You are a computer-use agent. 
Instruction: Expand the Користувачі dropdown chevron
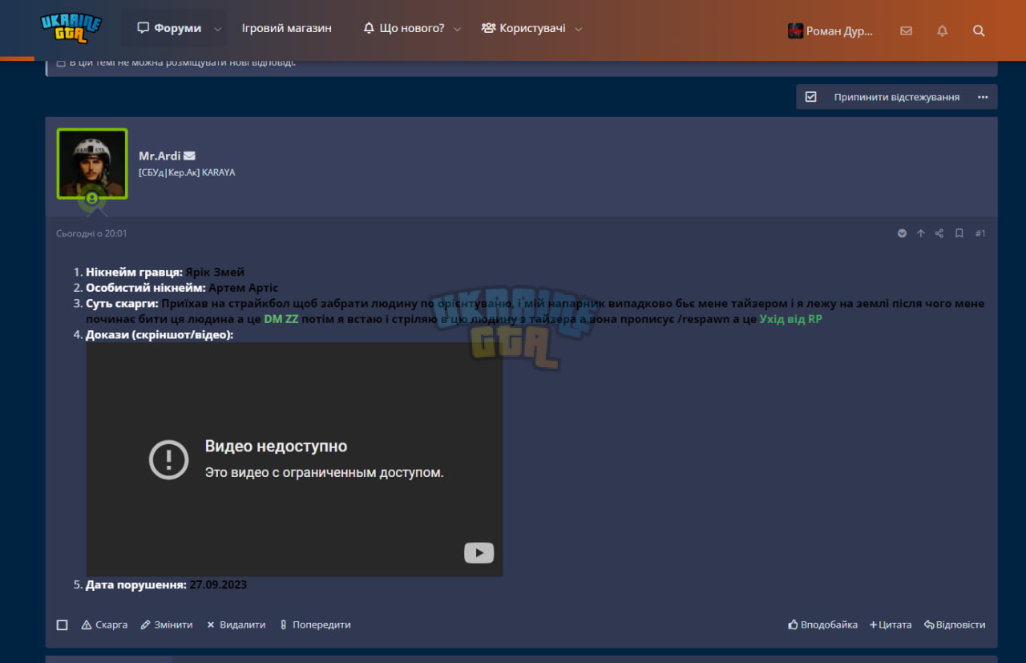point(579,29)
